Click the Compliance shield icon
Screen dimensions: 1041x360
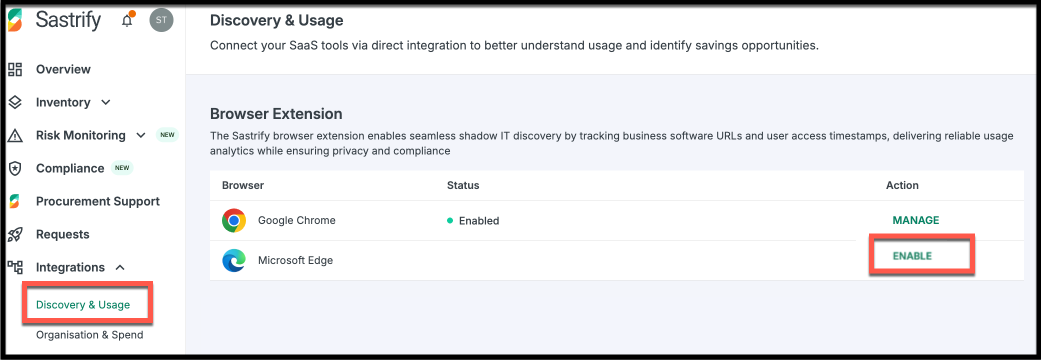click(15, 168)
